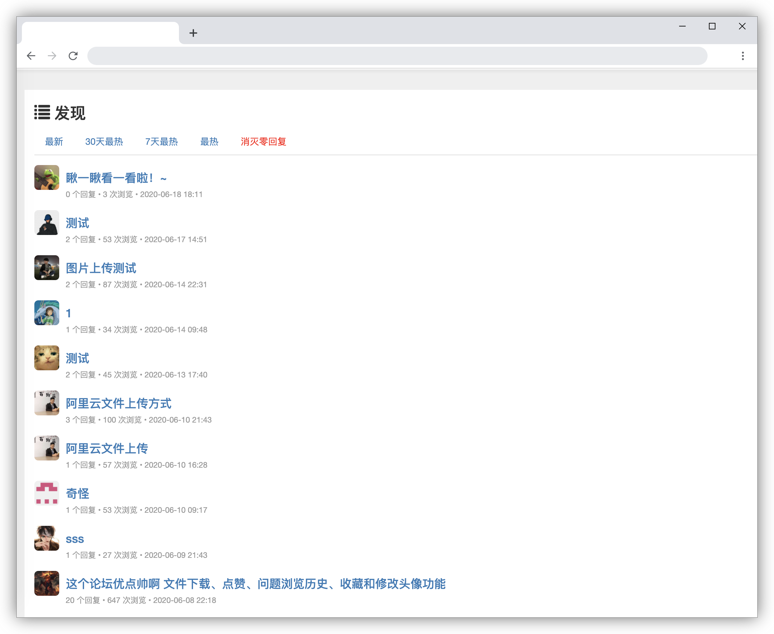
Task: Click the browser forward arrow
Action: (52, 56)
